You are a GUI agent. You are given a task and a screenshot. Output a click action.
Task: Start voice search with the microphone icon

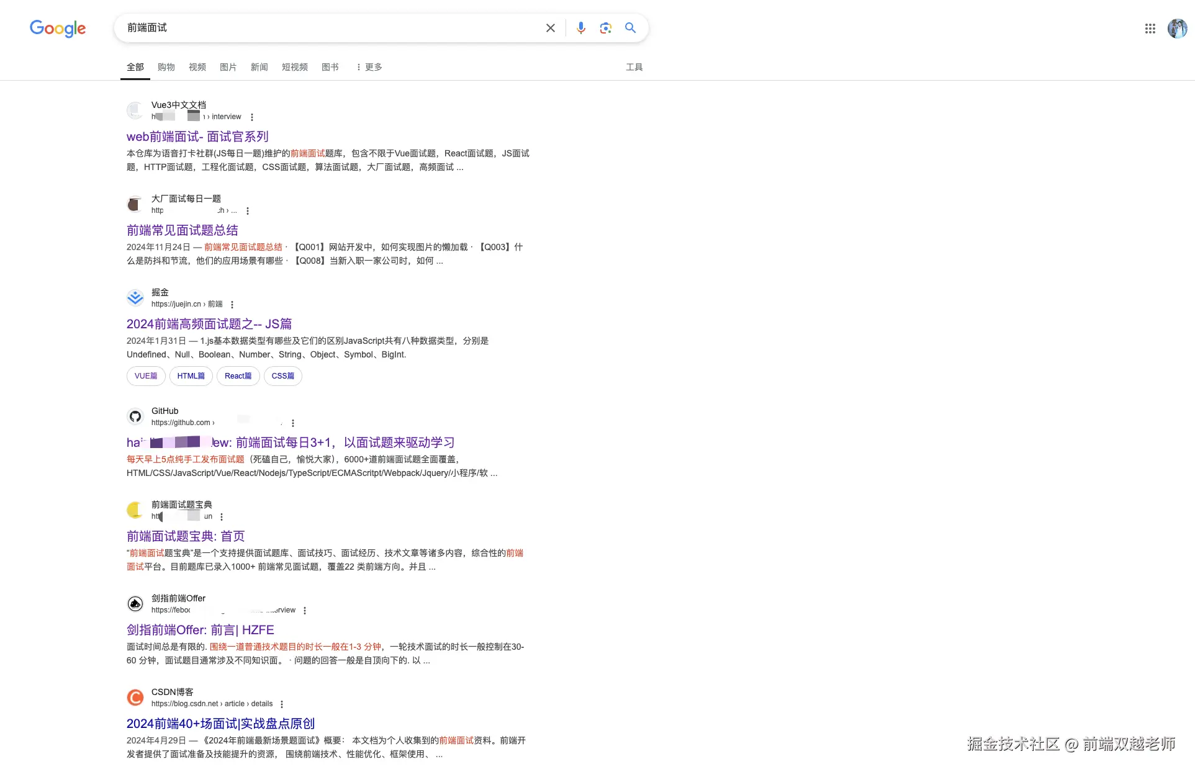point(580,27)
